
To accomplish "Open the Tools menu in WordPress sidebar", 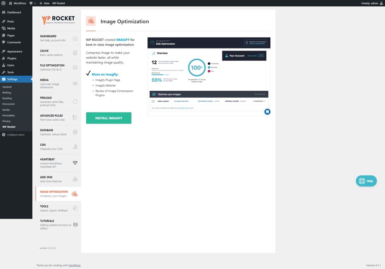I will point(16,72).
